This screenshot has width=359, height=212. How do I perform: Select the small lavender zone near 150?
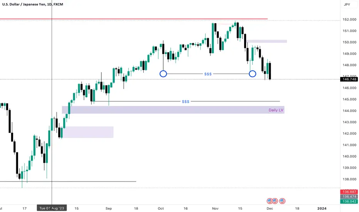click(x=267, y=41)
